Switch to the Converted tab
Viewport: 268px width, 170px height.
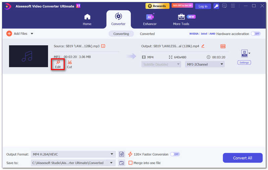pyautogui.click(x=147, y=34)
